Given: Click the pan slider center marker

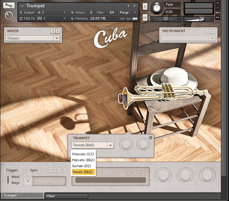Looking at the screenshot, I should click(x=165, y=19).
